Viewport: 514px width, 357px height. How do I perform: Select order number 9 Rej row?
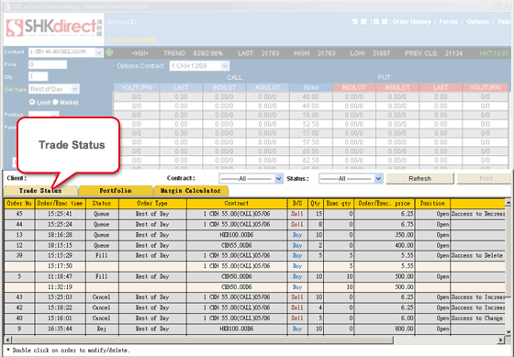click(255, 329)
